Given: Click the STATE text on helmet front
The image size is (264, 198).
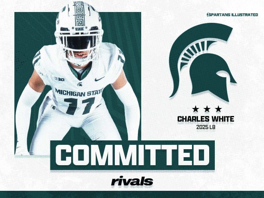Looking at the screenshot, I should tap(79, 29).
